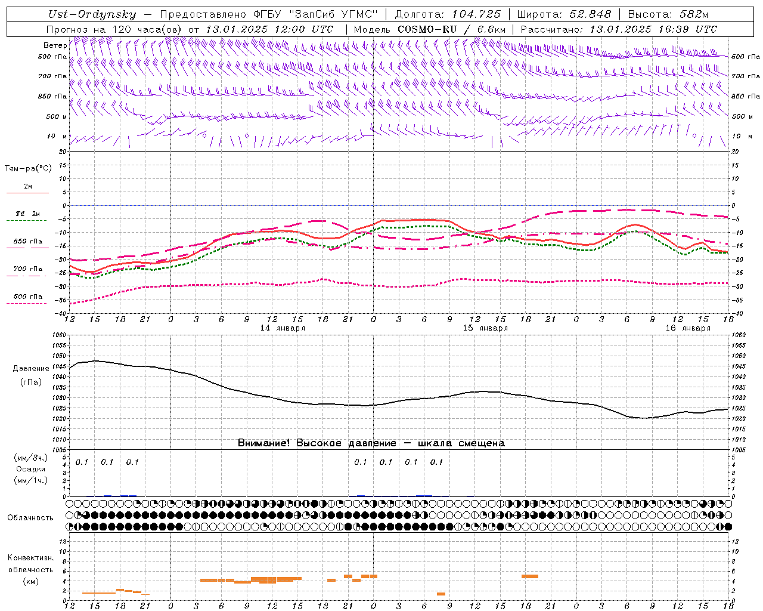Image resolution: width=763 pixels, height=611 pixels.
Task: Select the "850 гПа" temperature legend entry
Action: 28,242
